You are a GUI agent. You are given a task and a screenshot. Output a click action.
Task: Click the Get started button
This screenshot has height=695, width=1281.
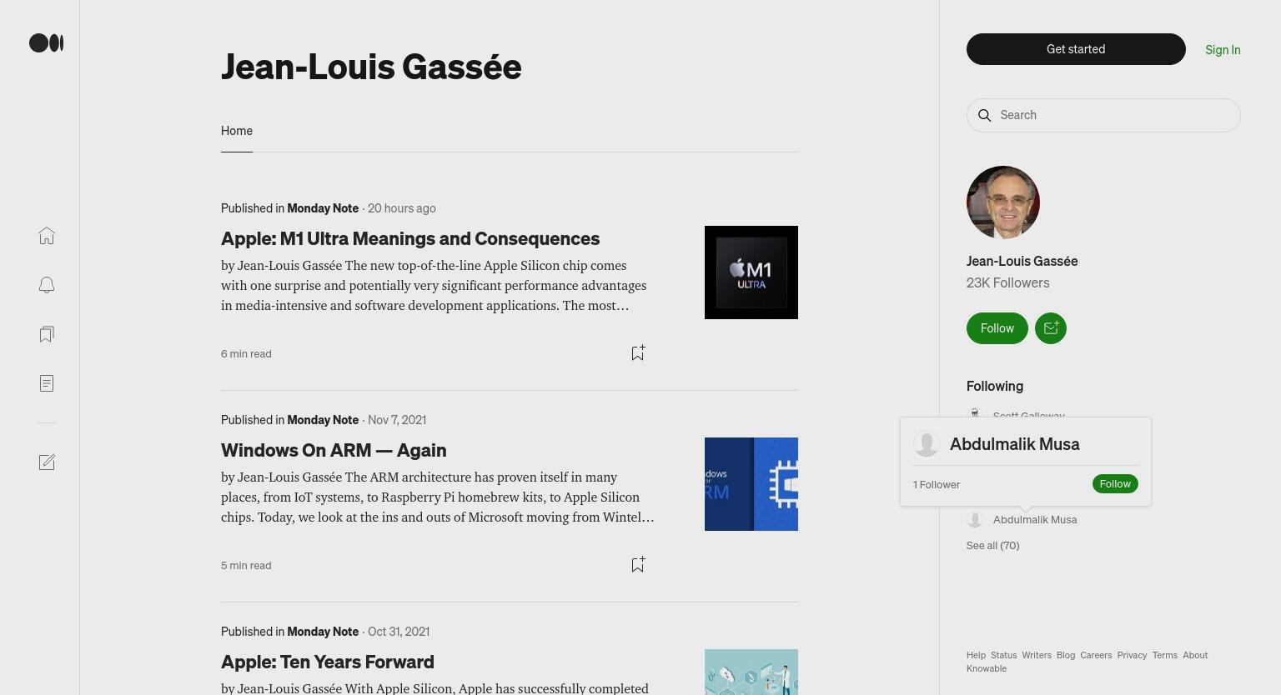click(1076, 49)
